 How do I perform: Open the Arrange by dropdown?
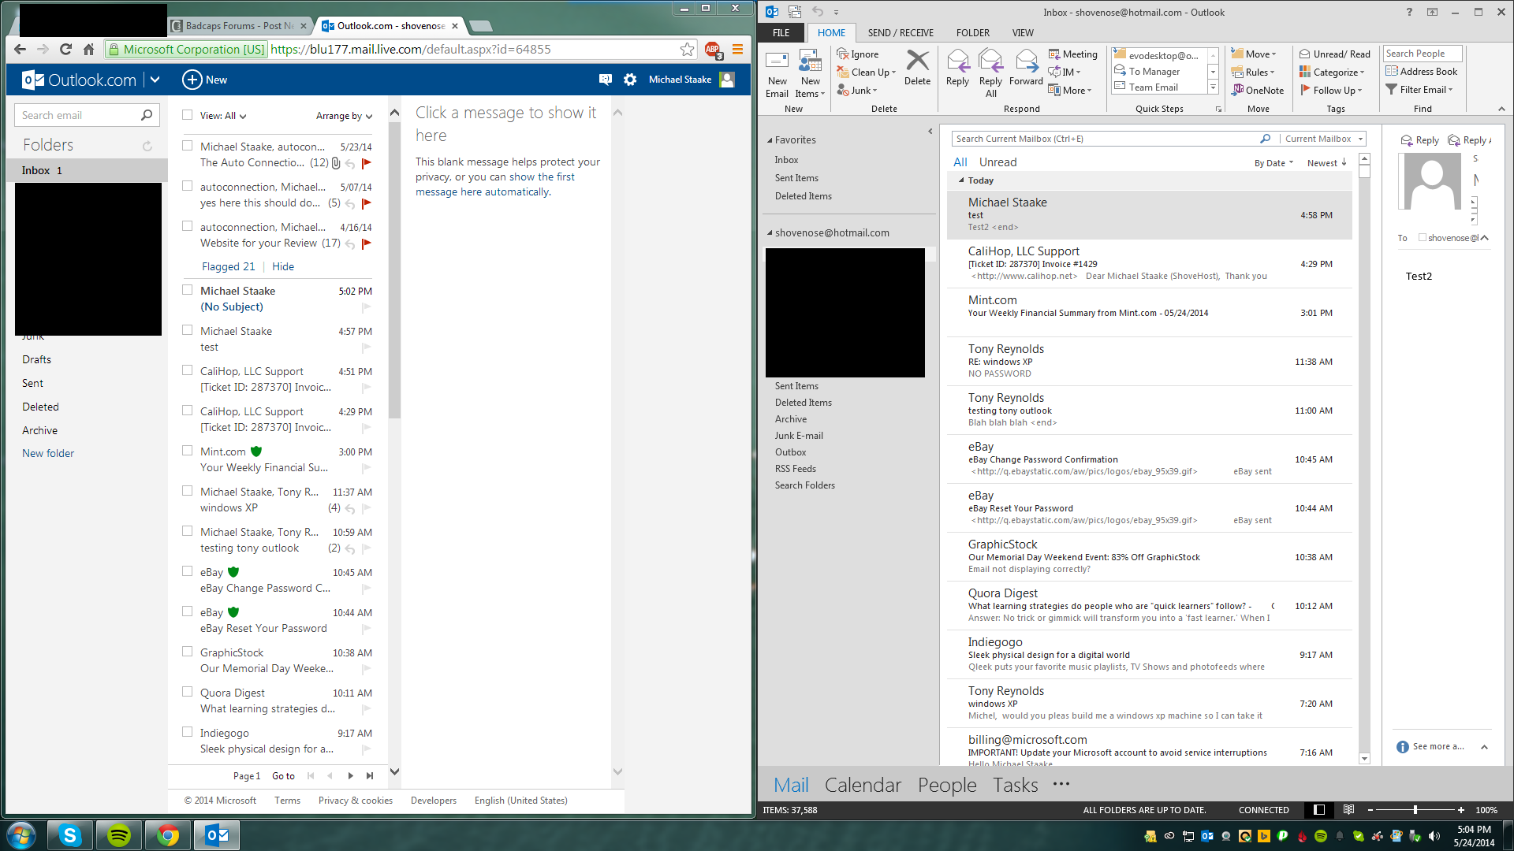pyautogui.click(x=344, y=116)
